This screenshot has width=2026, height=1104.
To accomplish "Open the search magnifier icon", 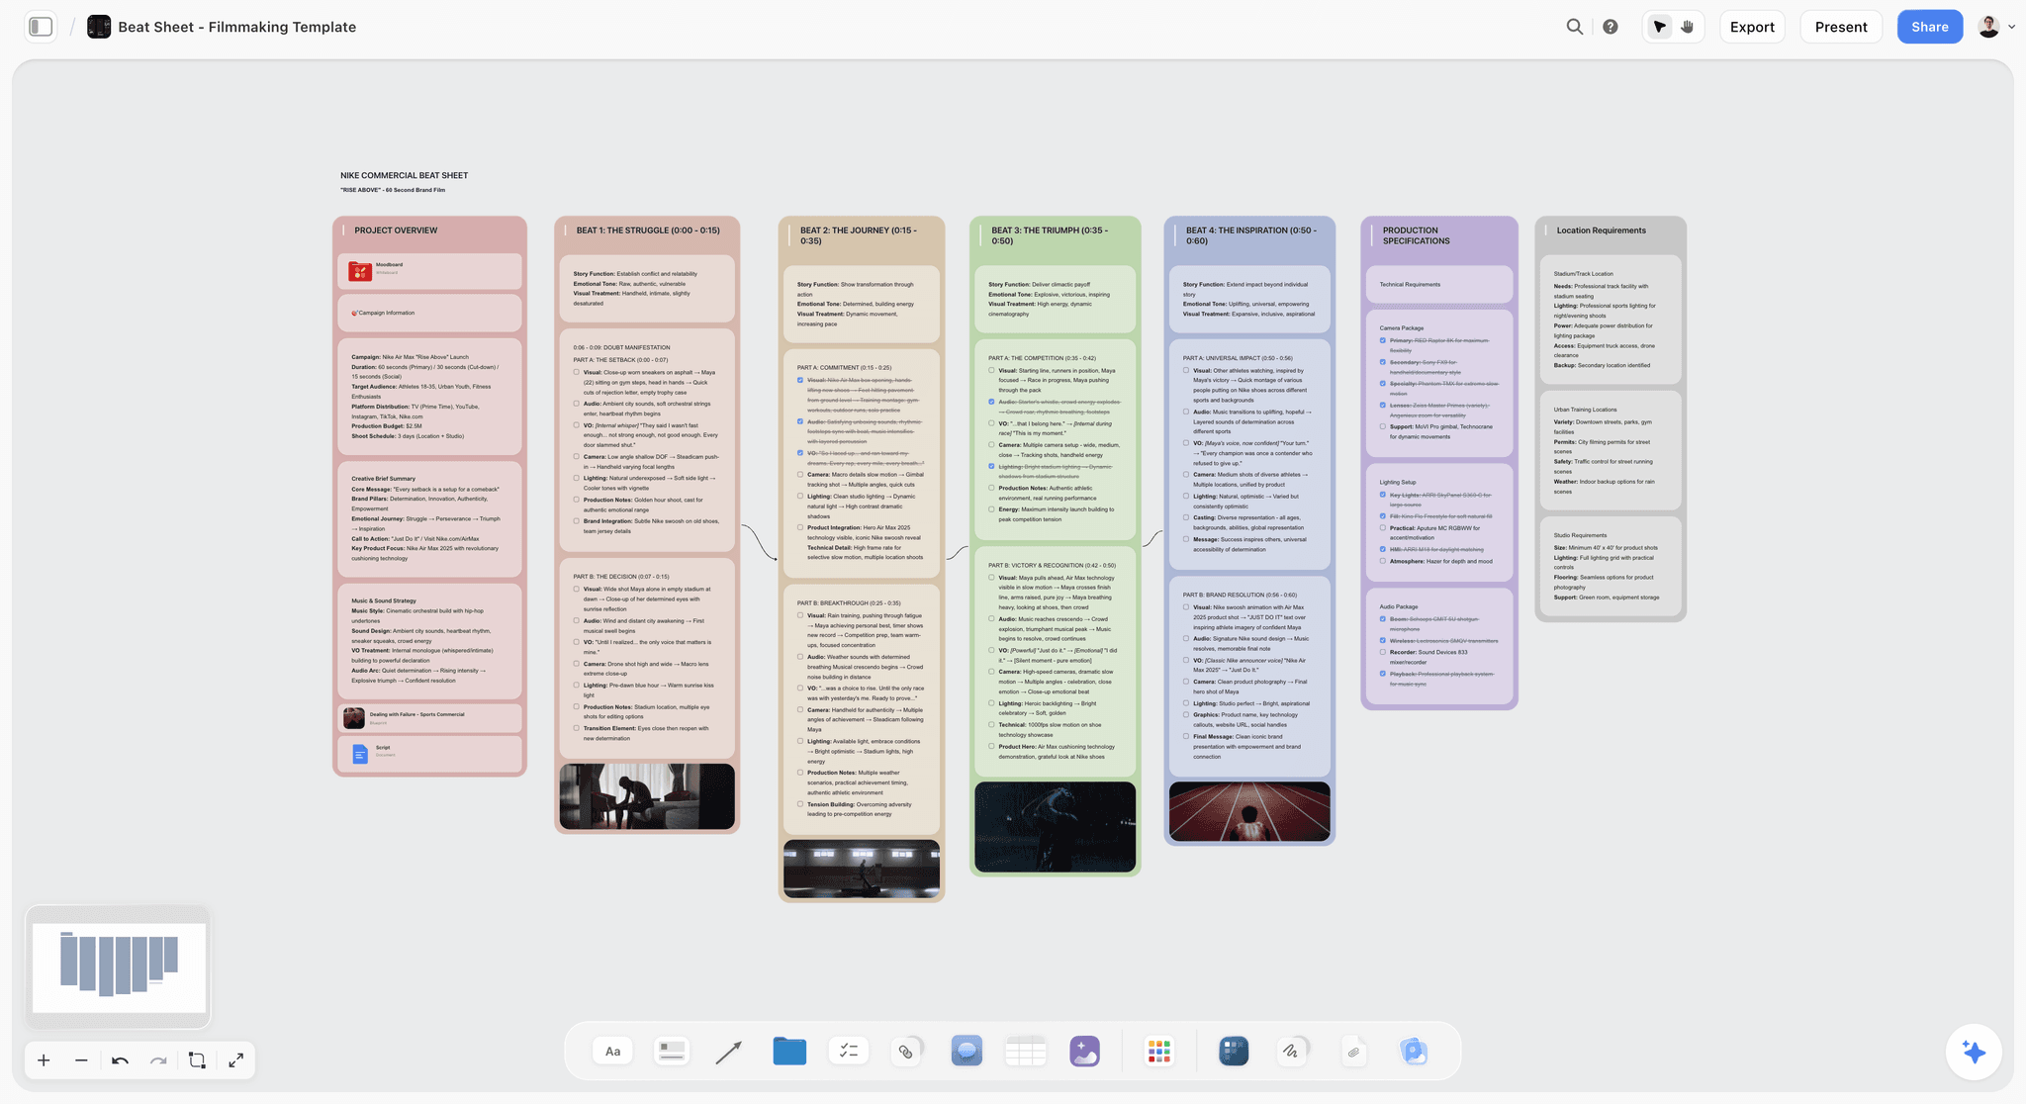I will pos(1574,27).
